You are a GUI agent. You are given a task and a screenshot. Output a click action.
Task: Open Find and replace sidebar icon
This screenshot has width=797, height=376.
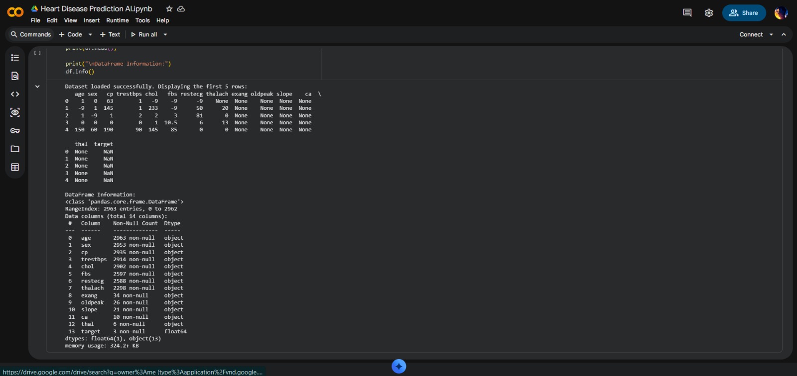click(x=15, y=76)
